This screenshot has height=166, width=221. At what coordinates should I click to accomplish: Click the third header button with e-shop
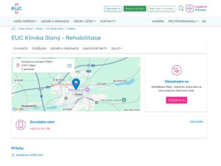161,8
